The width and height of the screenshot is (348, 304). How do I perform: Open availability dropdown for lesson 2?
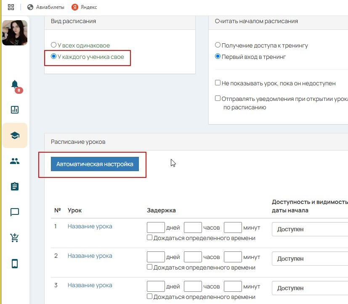[310, 259]
